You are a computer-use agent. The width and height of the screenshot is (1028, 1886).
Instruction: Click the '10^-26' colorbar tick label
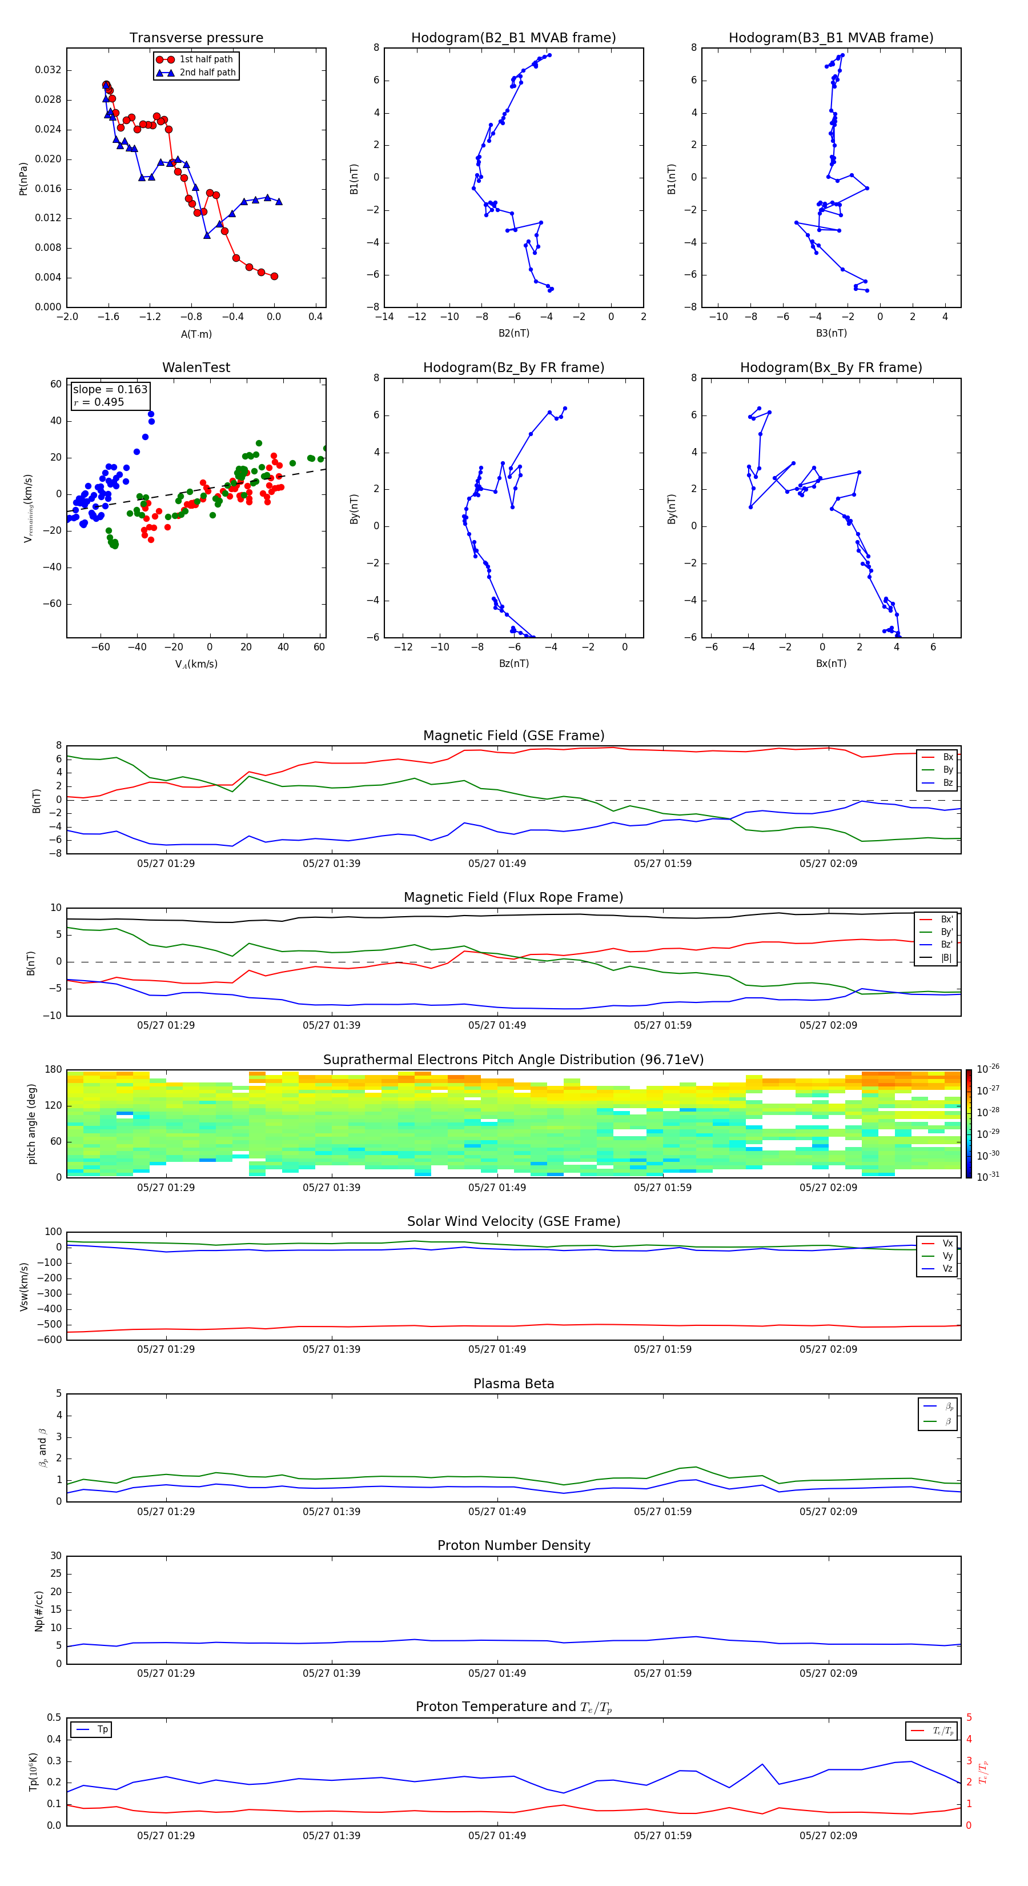[988, 1069]
